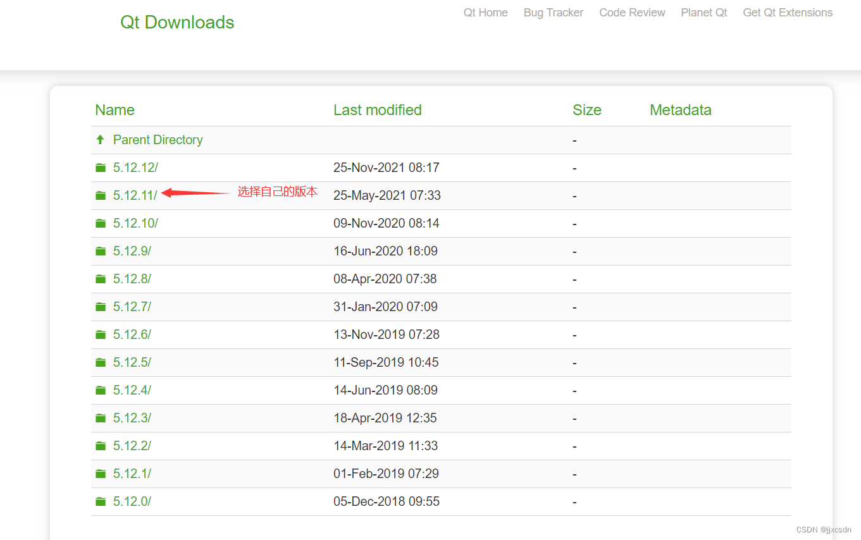
Task: Browse the 5.12.1/ directory link
Action: click(132, 474)
